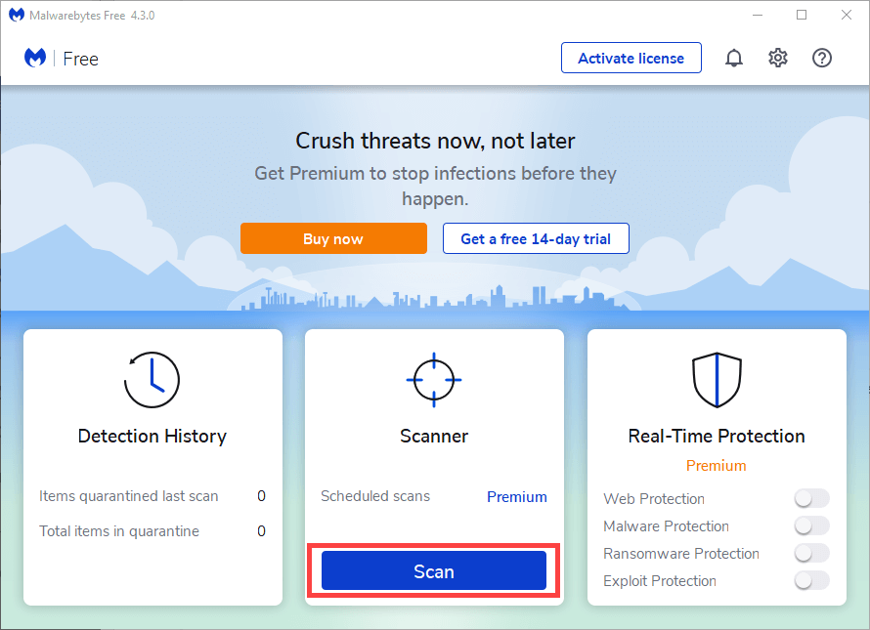Click the help question mark icon

click(822, 59)
